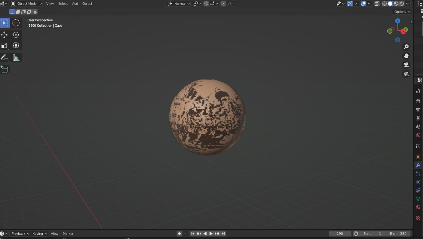This screenshot has height=239, width=423.
Task: Open the Object Mode dropdown
Action: pyautogui.click(x=26, y=4)
